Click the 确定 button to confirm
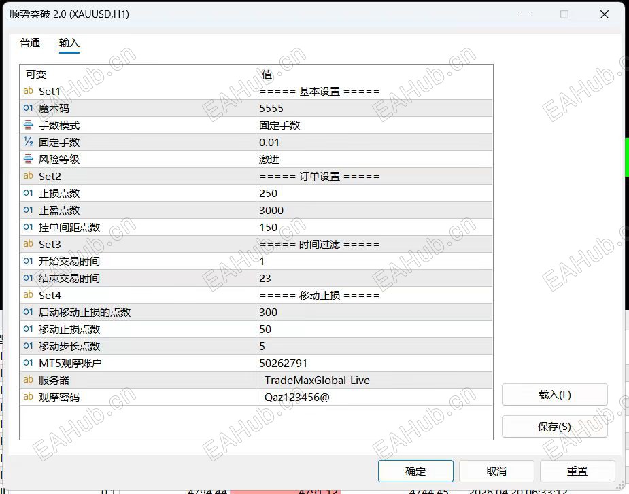The width and height of the screenshot is (629, 494). tap(415, 471)
